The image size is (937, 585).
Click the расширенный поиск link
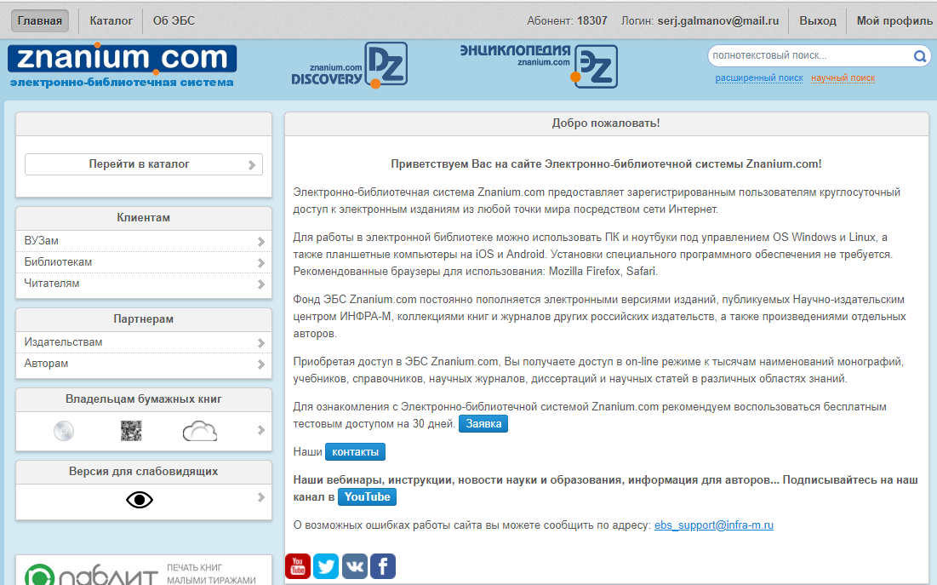coord(758,78)
